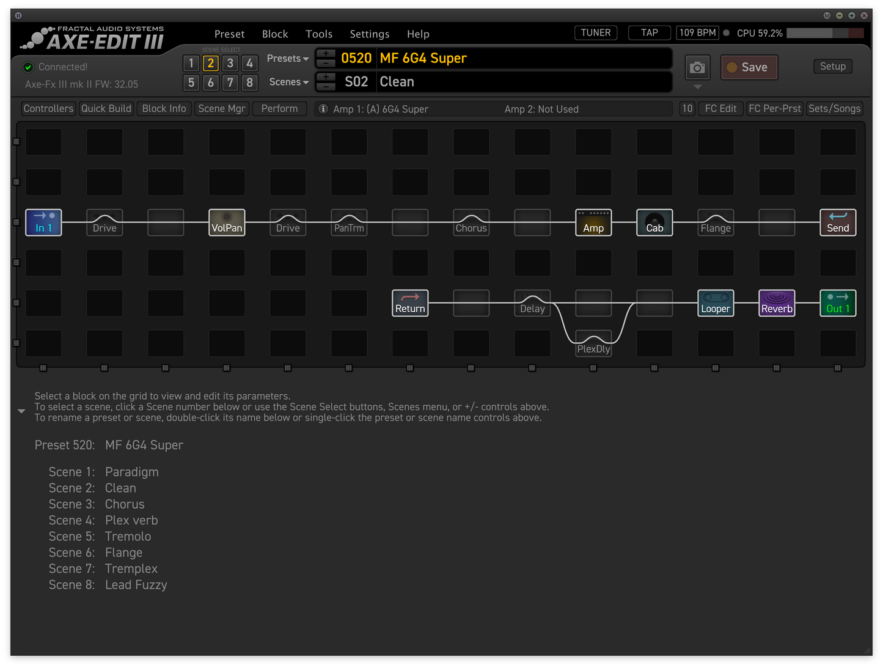The height and width of the screenshot is (668, 883).
Task: Select the Delay block
Action: point(532,303)
